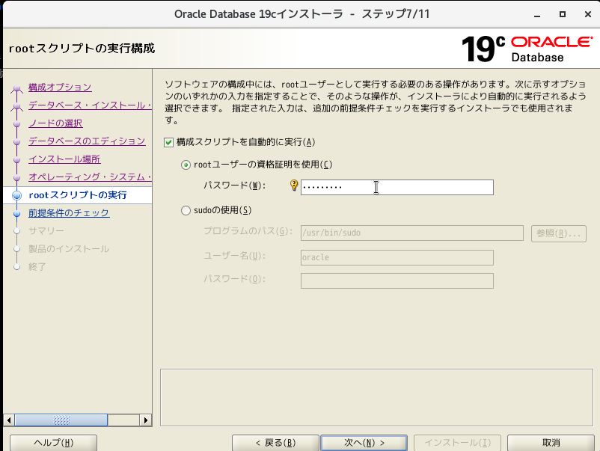Open the 構成オプション step

click(x=60, y=88)
